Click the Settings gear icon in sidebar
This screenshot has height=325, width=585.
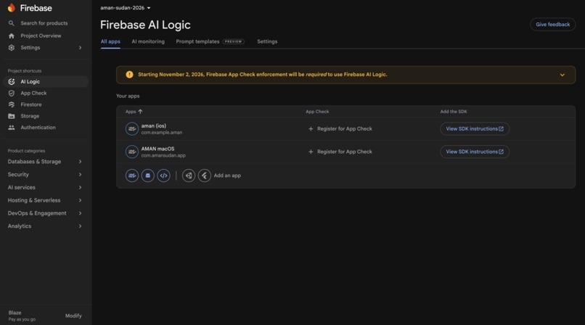(11, 48)
